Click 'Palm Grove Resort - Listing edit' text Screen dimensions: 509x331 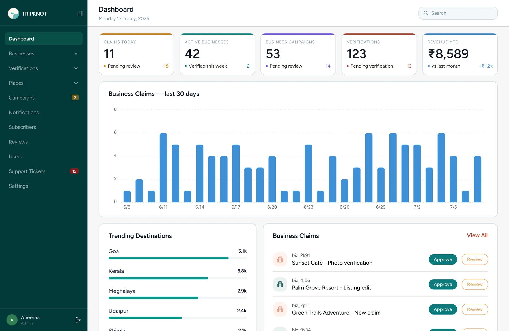coord(331,288)
